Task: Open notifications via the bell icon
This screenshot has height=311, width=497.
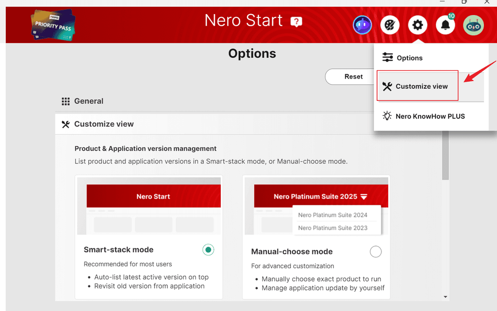Action: point(445,25)
